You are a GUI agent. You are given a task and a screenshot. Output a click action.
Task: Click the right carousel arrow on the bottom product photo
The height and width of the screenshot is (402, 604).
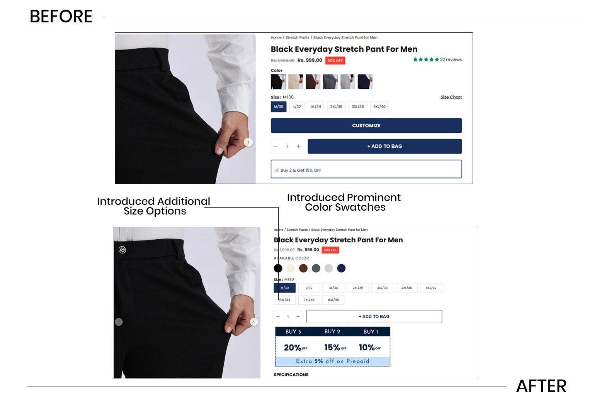pyautogui.click(x=254, y=322)
